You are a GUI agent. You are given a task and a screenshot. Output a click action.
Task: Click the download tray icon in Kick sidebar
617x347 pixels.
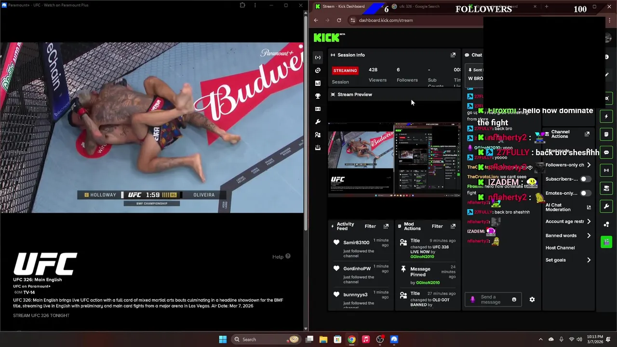click(x=318, y=147)
